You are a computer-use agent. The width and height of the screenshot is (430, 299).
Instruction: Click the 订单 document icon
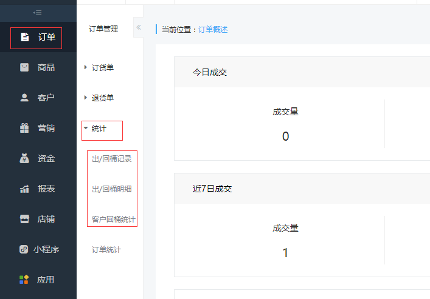[x=25, y=37]
